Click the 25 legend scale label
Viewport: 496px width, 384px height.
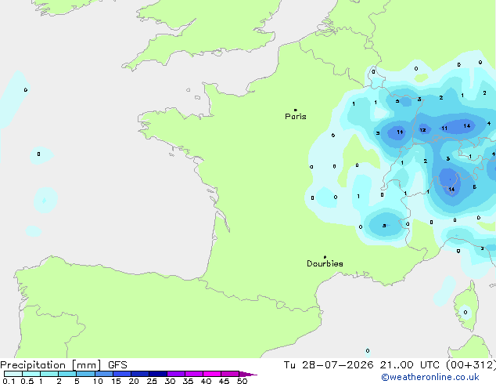point(152,381)
